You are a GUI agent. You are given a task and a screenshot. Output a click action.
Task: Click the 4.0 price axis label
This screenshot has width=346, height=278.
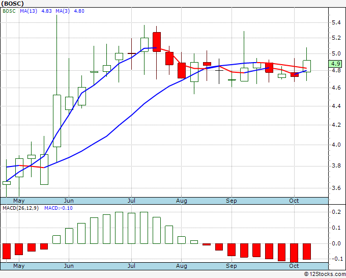(x=336, y=145)
